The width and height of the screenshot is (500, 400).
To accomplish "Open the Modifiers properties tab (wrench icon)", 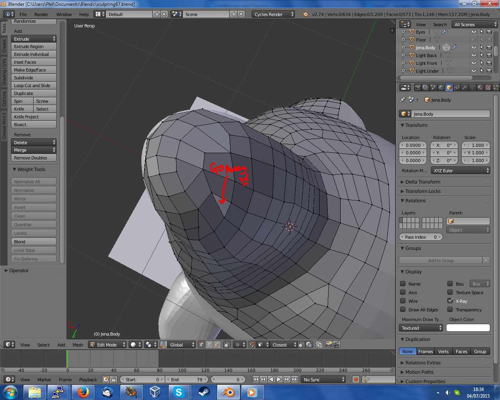I will click(464, 87).
